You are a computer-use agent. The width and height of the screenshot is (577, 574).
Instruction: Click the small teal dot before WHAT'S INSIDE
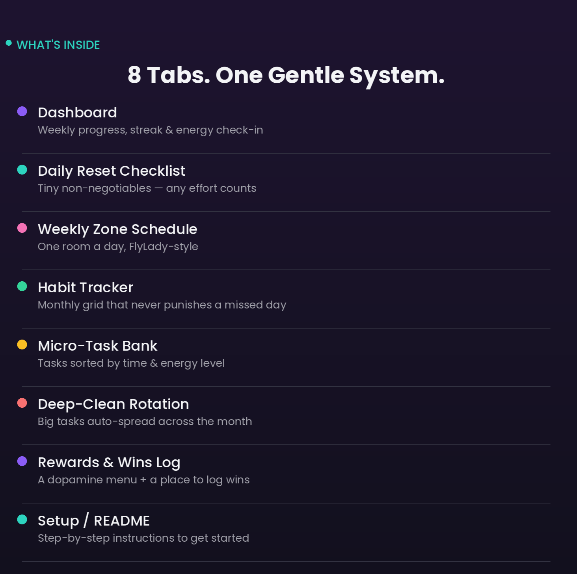pos(9,43)
